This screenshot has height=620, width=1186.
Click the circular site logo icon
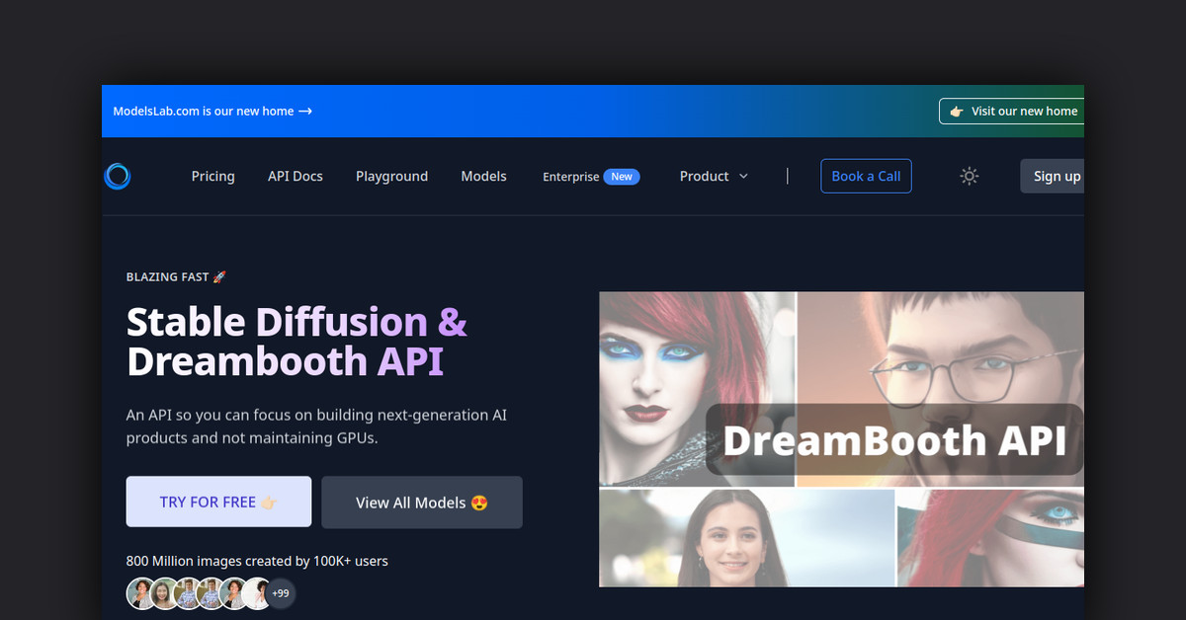117,176
